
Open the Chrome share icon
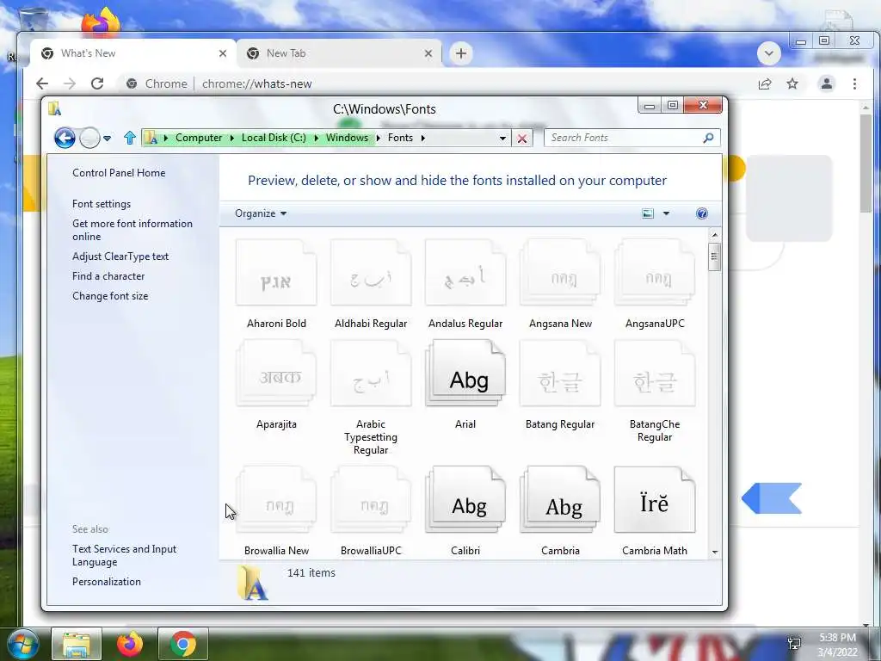tap(765, 83)
